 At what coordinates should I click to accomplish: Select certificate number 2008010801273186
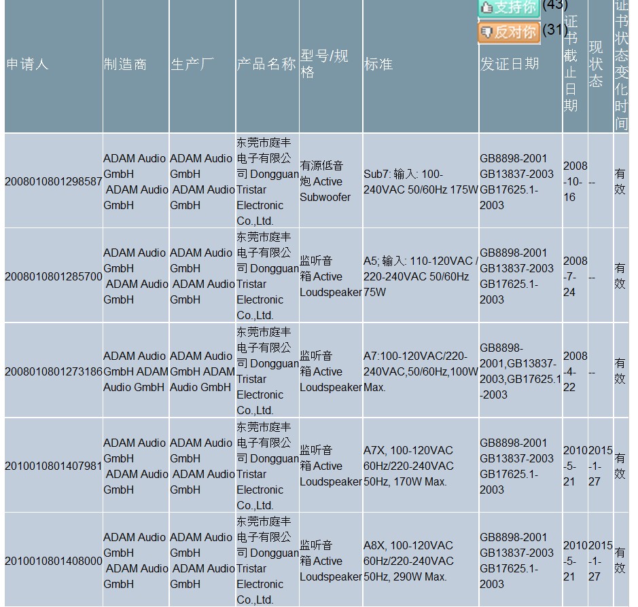point(53,371)
